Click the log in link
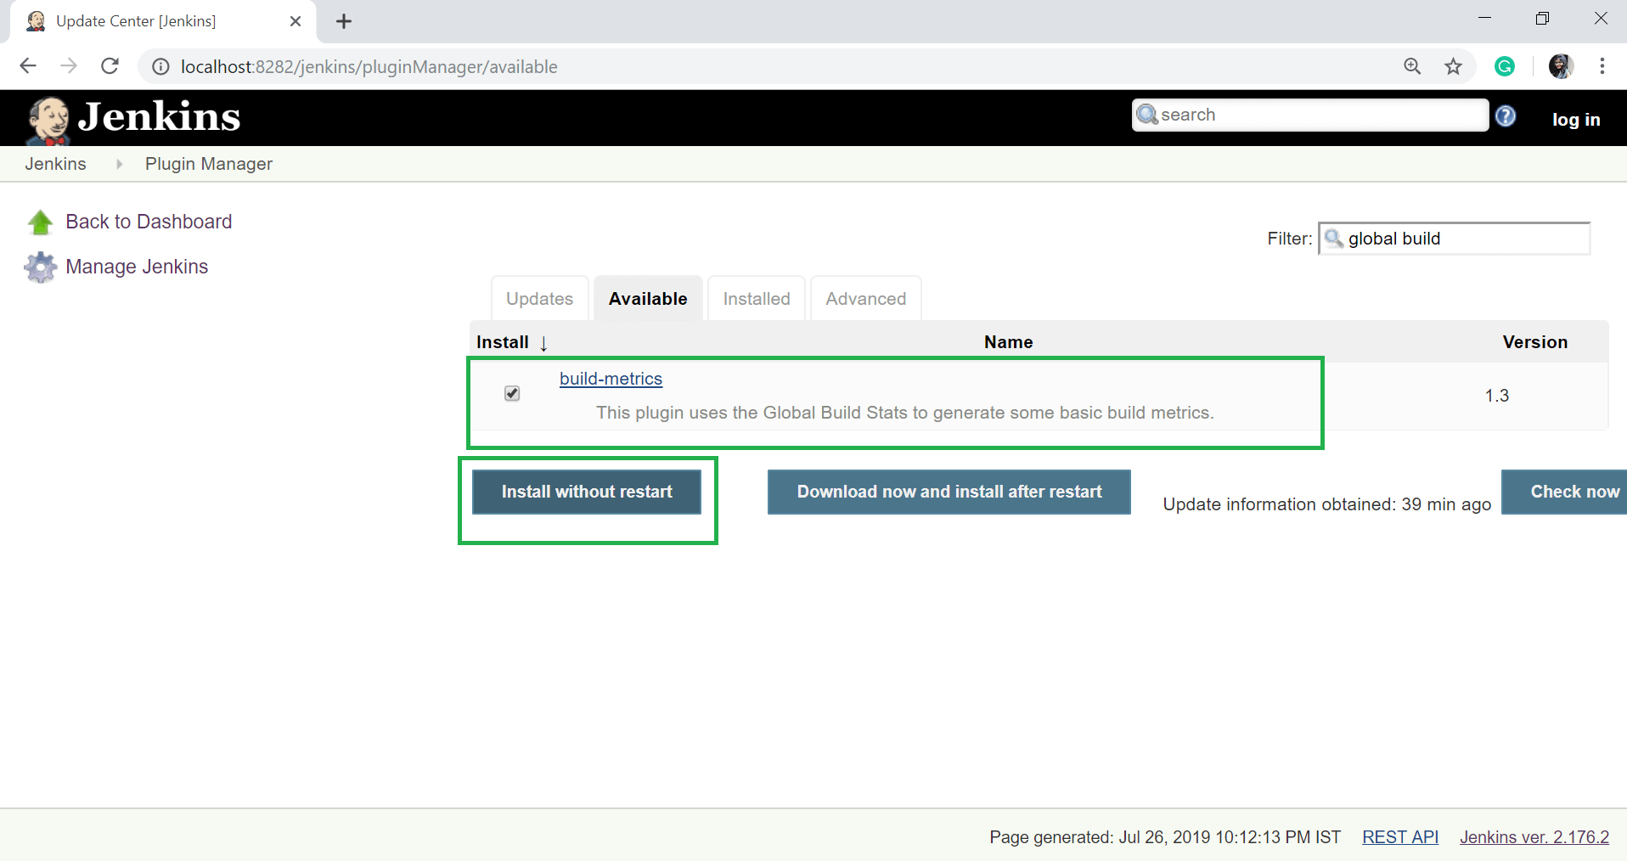The height and width of the screenshot is (861, 1627). [x=1576, y=120]
